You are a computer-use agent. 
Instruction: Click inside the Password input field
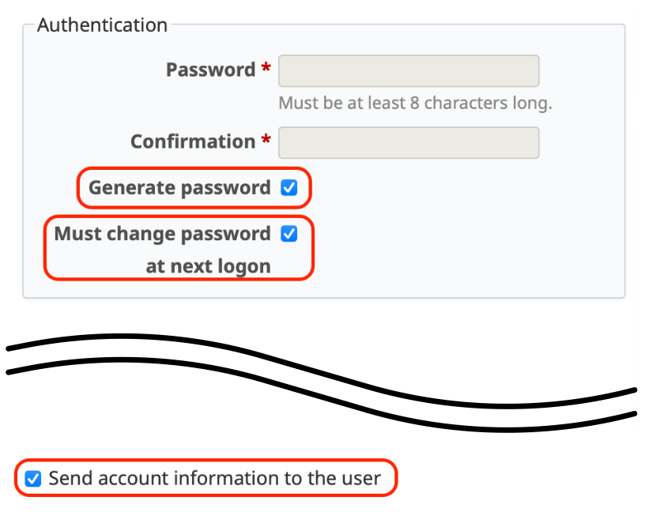click(408, 70)
